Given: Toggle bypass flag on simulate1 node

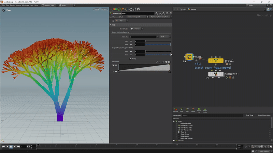Looking at the screenshot, I should click(230, 78).
